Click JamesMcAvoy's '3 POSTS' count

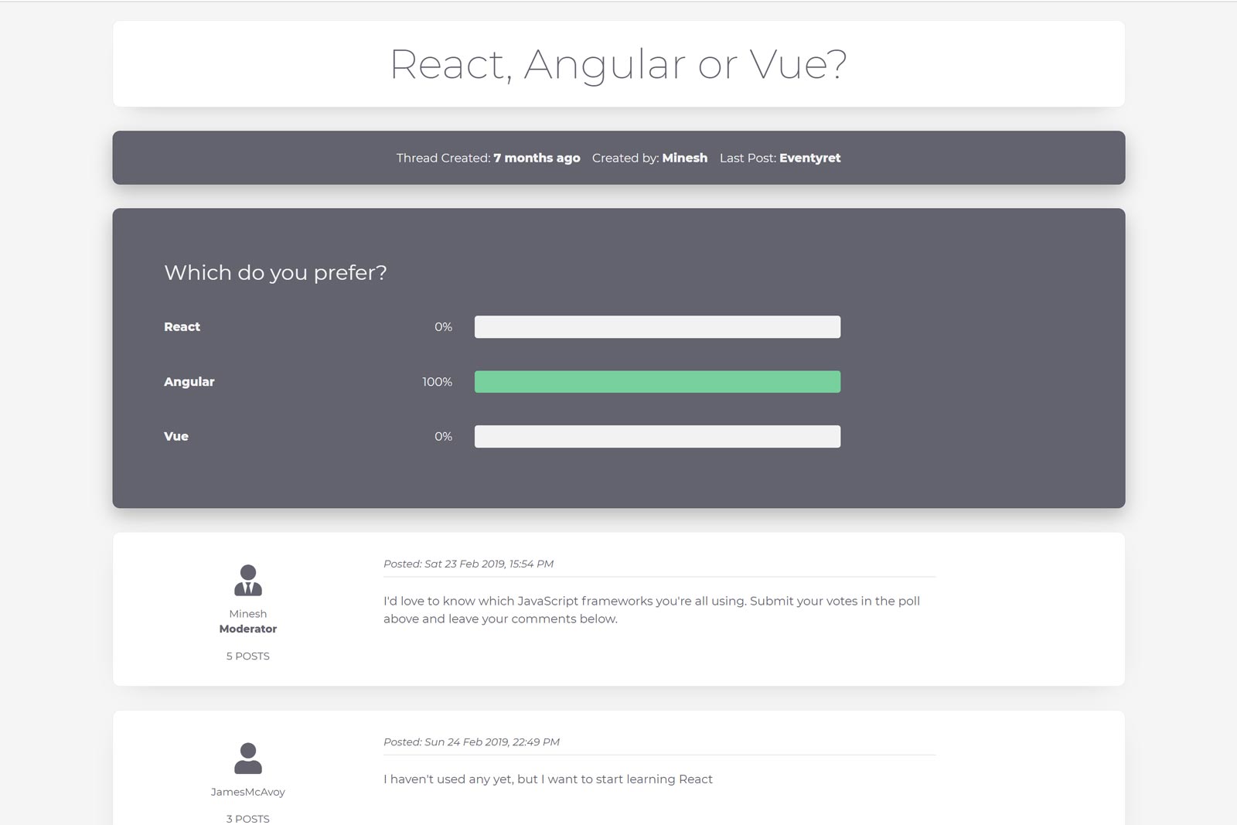tap(247, 818)
